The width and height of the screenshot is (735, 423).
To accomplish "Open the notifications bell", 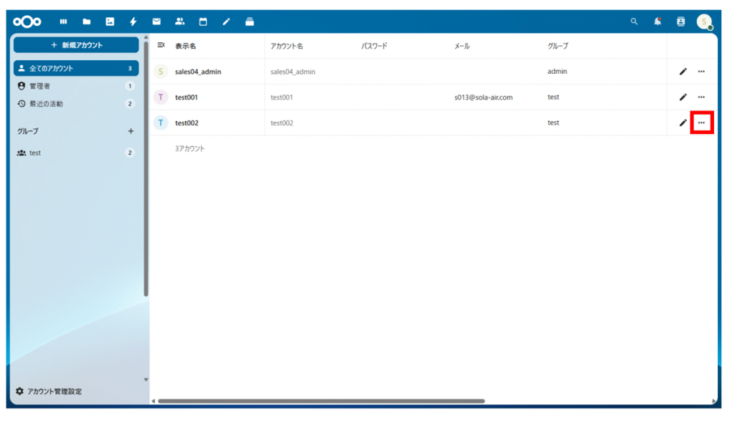I will [657, 22].
